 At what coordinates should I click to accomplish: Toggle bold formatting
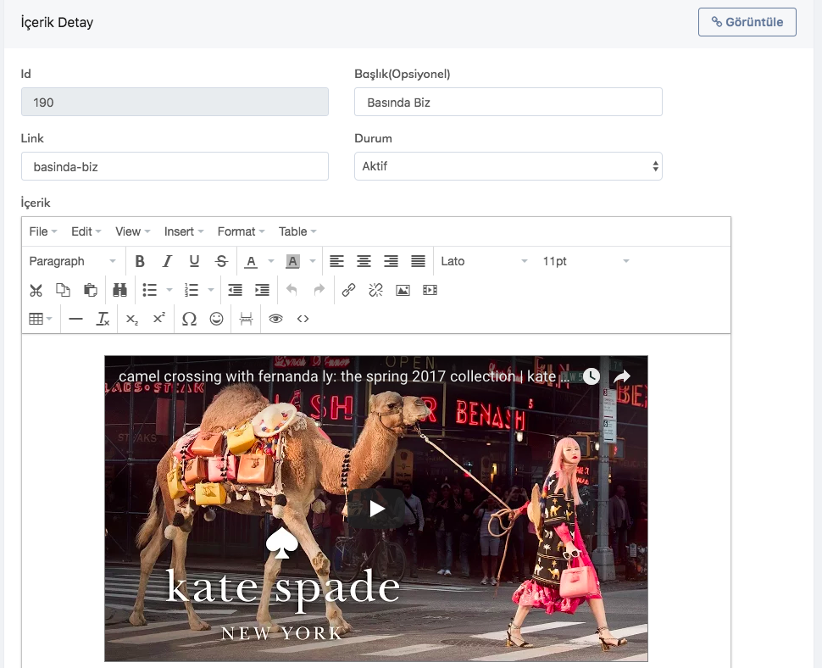pyautogui.click(x=140, y=261)
